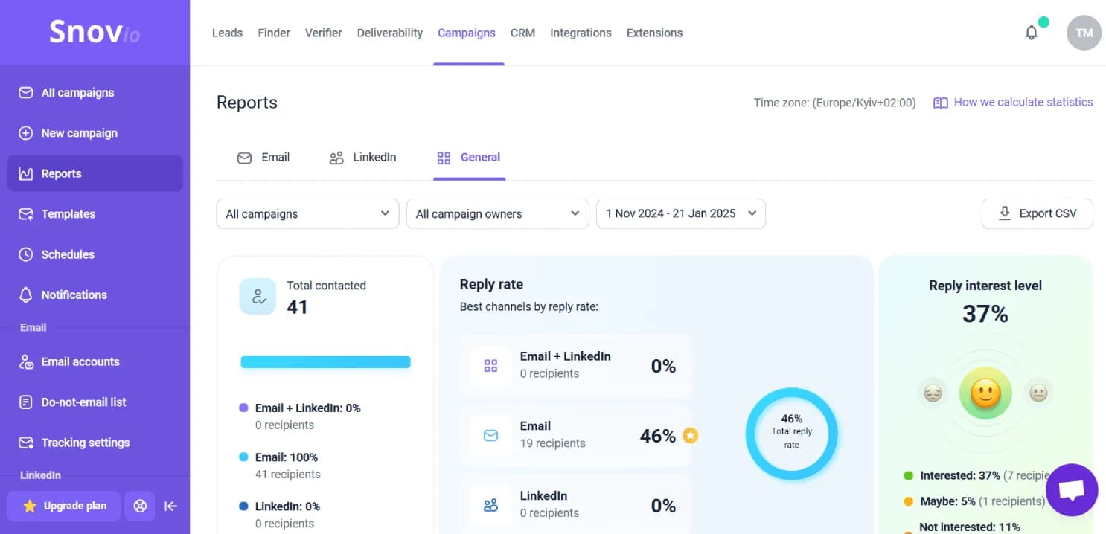Open the Finder top menu
1106x534 pixels.
point(274,33)
